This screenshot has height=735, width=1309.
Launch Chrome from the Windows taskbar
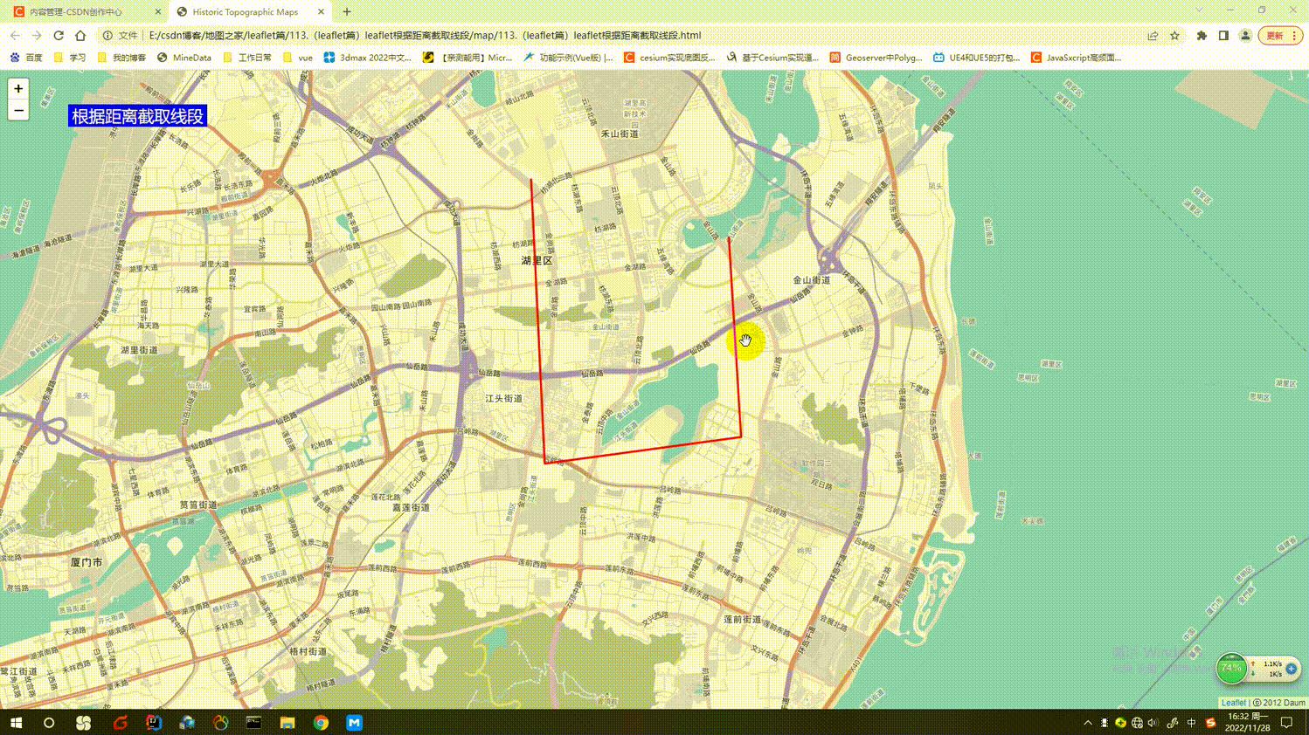click(x=321, y=723)
